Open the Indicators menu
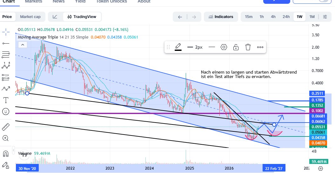Image resolution: width=335 pixels, height=175 pixels. 221,17
